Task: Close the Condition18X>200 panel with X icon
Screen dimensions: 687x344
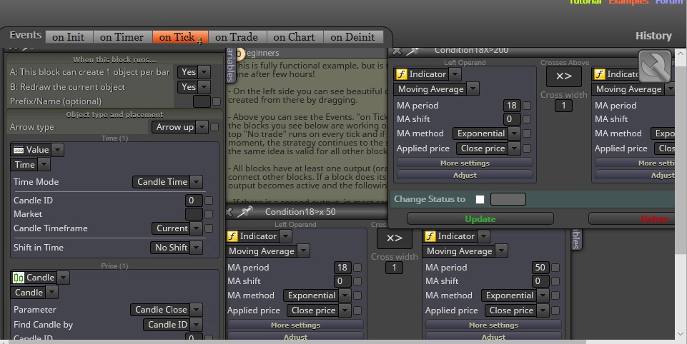Action: pyautogui.click(x=397, y=51)
